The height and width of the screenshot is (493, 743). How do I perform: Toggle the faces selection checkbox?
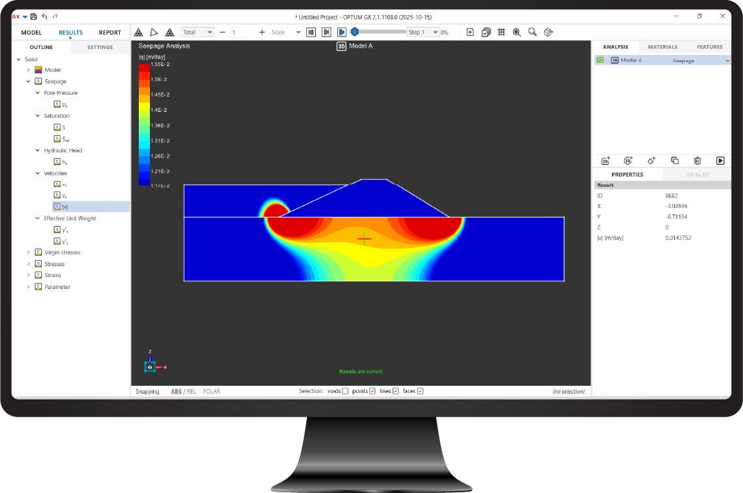tap(419, 391)
